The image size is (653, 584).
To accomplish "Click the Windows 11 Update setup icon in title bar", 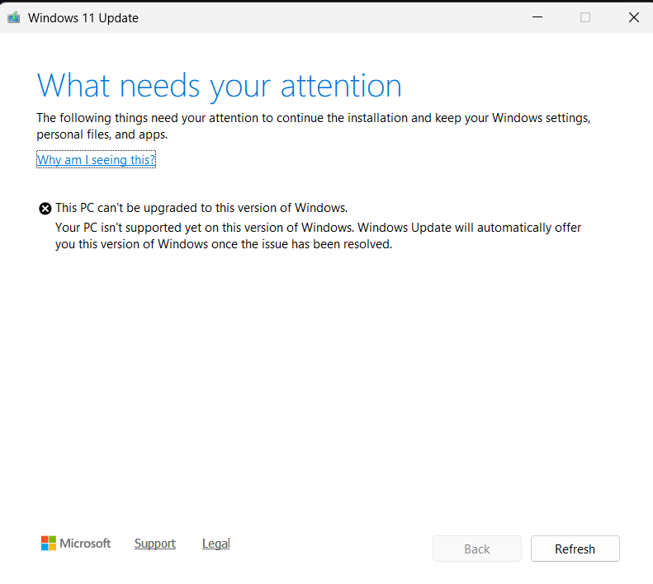I will [14, 17].
